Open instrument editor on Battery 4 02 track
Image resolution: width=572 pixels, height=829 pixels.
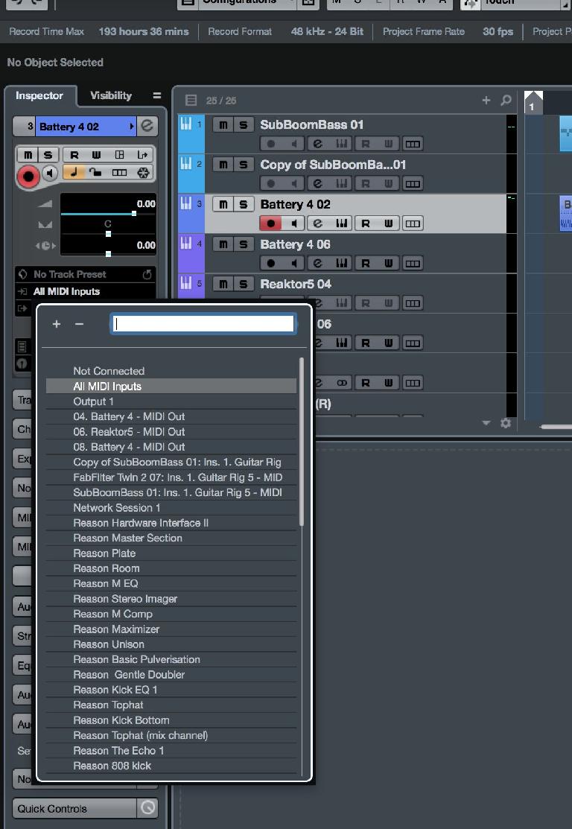coord(342,223)
